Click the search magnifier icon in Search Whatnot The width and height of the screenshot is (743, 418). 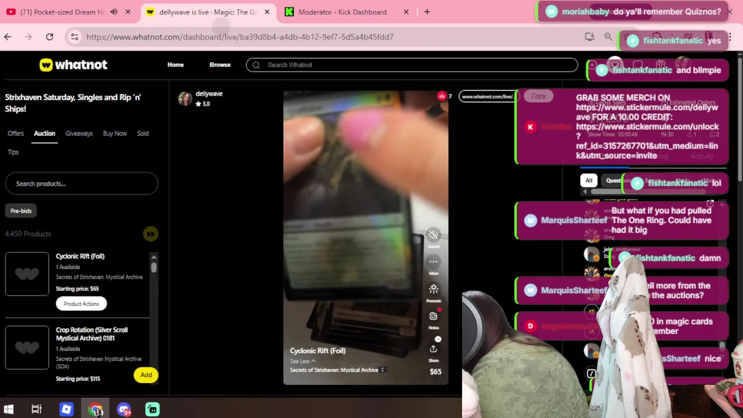click(x=256, y=65)
